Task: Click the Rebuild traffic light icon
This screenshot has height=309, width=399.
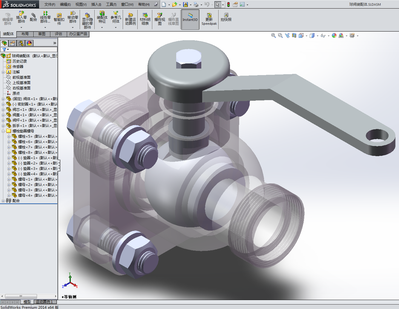Action: coord(228,4)
